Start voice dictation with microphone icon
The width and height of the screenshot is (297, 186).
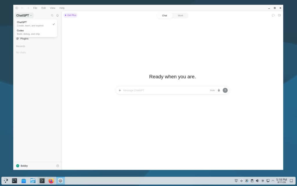[219, 90]
